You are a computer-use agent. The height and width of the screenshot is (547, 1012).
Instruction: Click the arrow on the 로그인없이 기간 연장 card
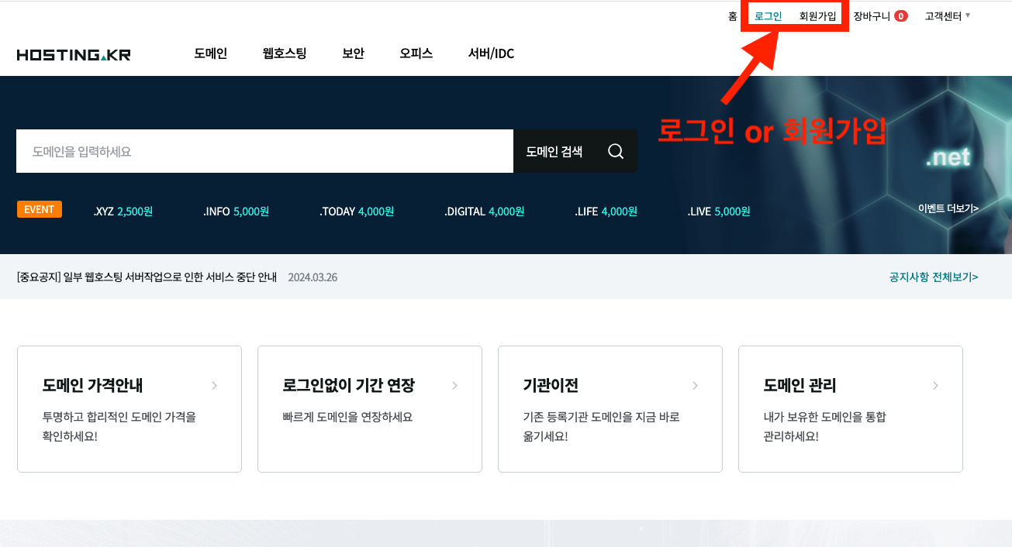[455, 385]
